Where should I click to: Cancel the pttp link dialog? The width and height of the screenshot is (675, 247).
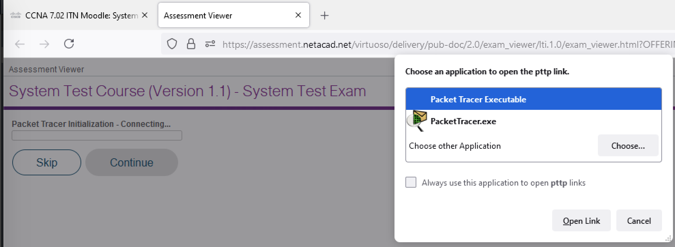pos(639,221)
